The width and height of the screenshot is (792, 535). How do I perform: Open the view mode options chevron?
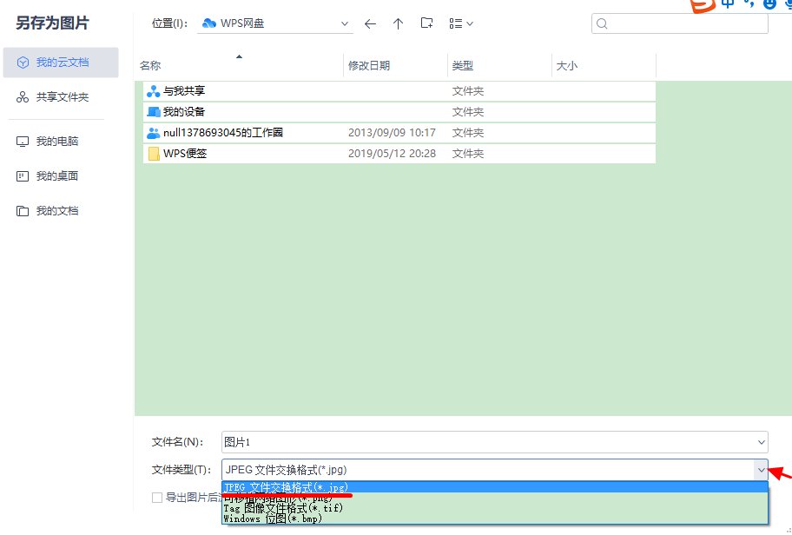coord(470,23)
